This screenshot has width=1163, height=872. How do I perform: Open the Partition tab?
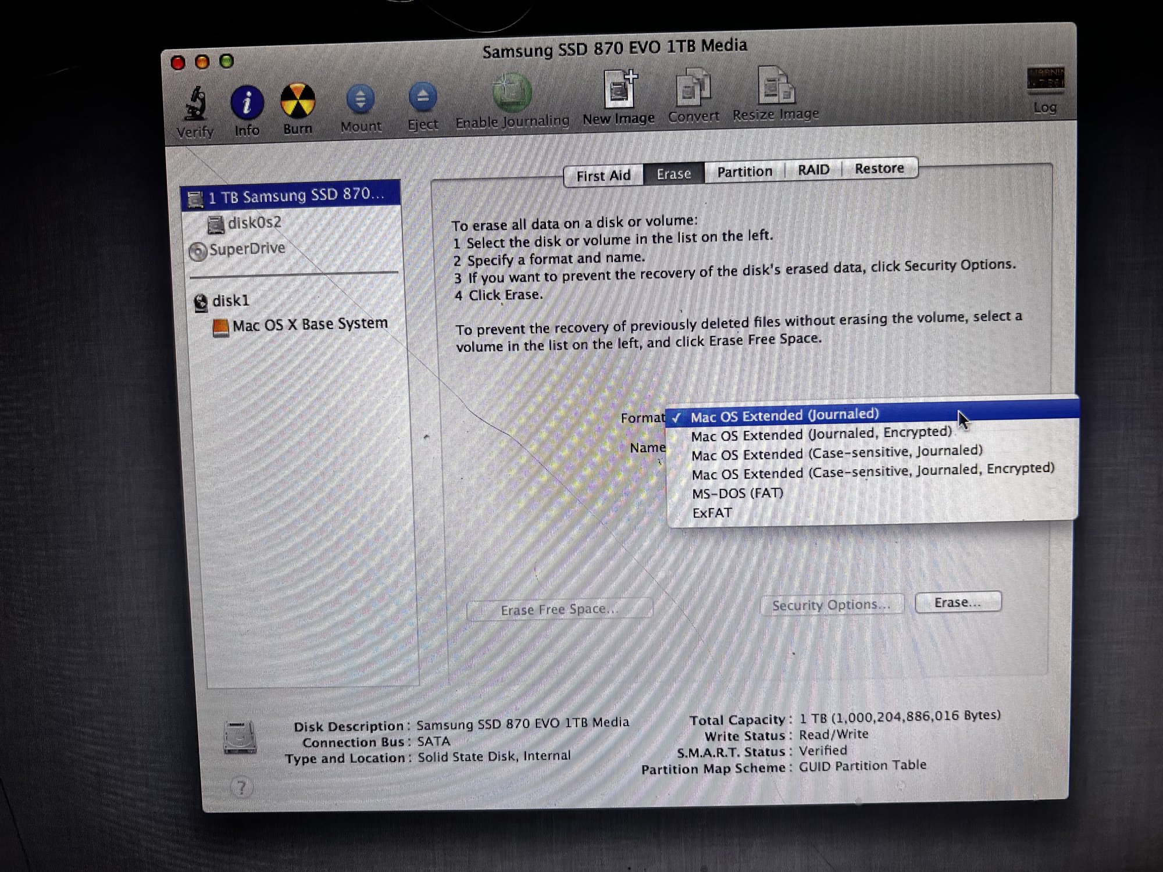tap(744, 172)
